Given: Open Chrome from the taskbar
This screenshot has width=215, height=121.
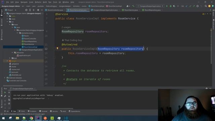Looking at the screenshot, I should pos(31,118).
